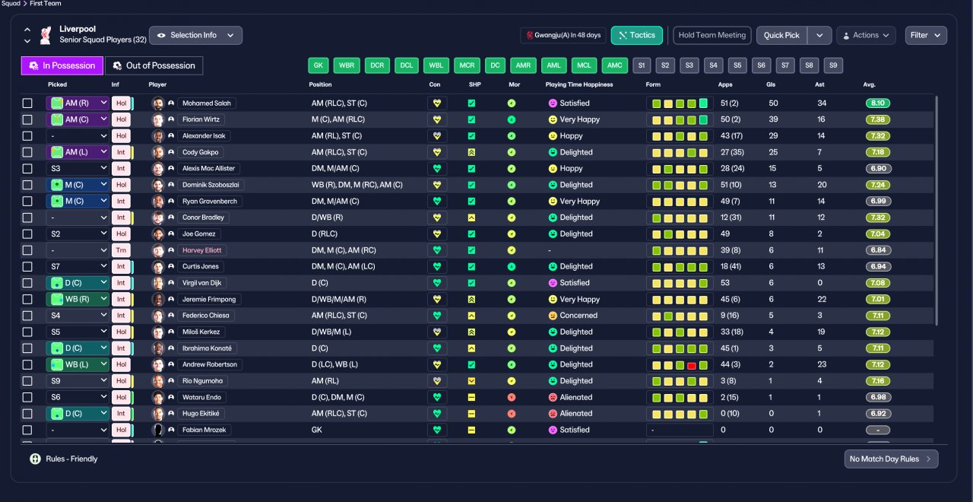The image size is (973, 502).
Task: Click Mohamed Salah's Hol info tag
Action: [121, 103]
